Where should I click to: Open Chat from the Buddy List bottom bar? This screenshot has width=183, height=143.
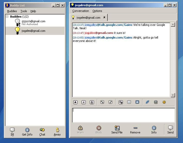[42, 132]
